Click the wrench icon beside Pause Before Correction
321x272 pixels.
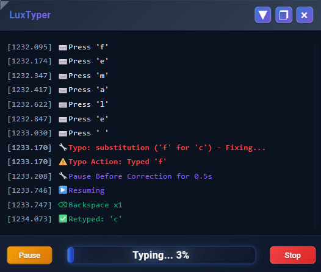[63, 176]
